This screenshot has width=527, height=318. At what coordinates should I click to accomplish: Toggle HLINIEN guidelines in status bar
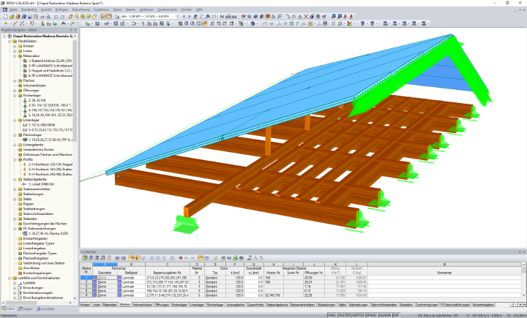385,315
